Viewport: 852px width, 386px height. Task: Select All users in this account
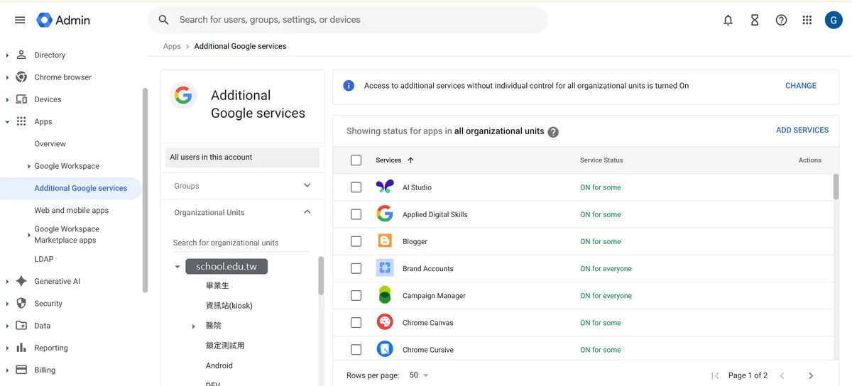(242, 158)
